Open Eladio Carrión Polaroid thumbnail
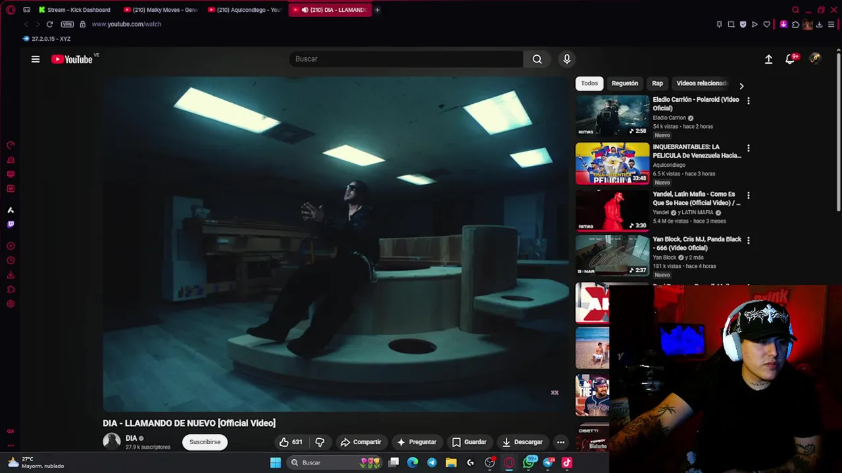This screenshot has height=473, width=842. 612,116
